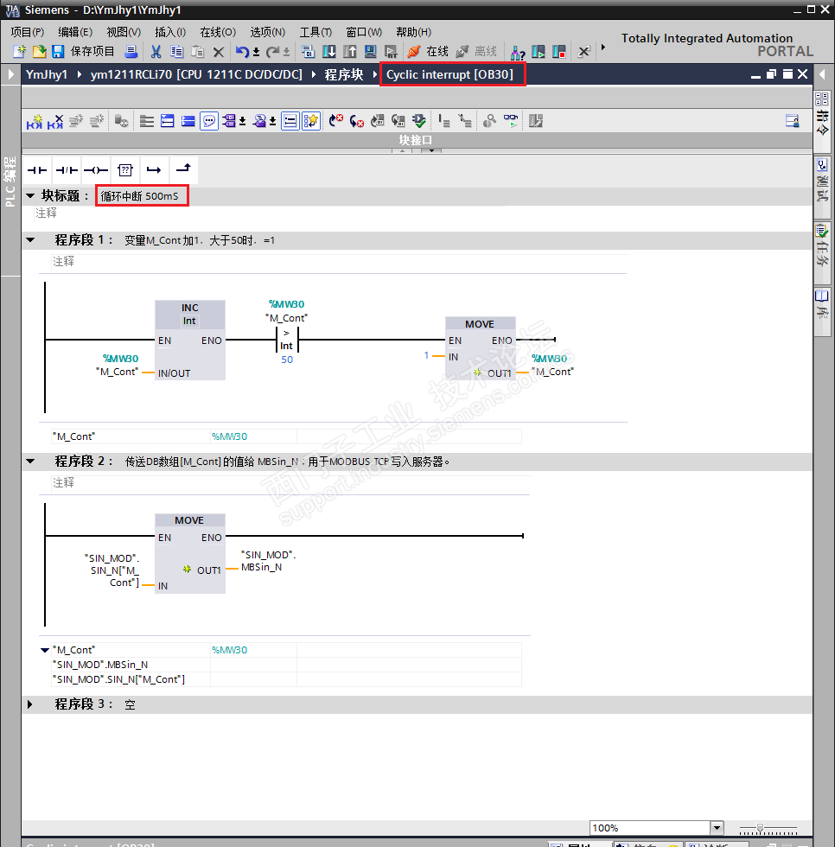
Task: Download to device using toolbar icon
Action: pyautogui.click(x=329, y=52)
